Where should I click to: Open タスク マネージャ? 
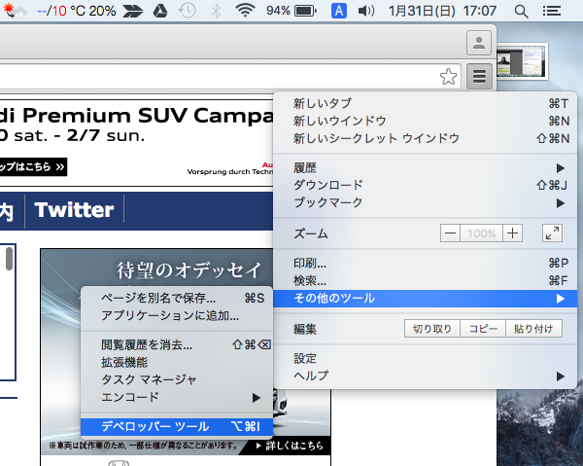177,380
